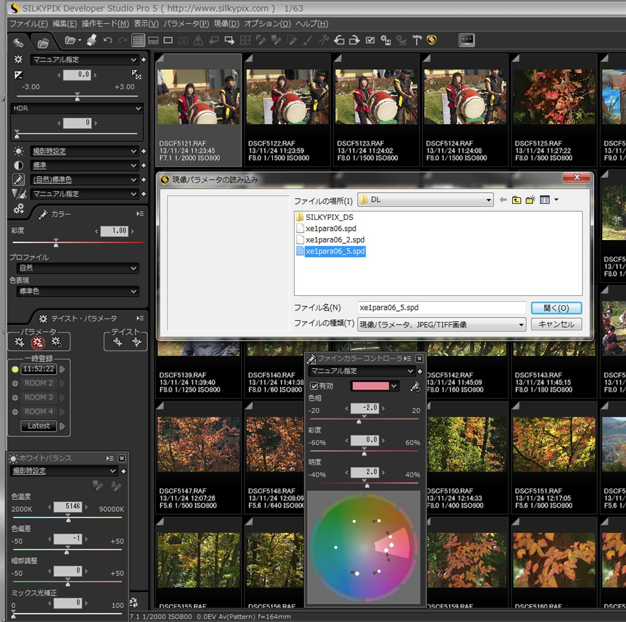The width and height of the screenshot is (626, 622).
Task: Expand the ファイルの種類 file type dropdown
Action: click(521, 324)
